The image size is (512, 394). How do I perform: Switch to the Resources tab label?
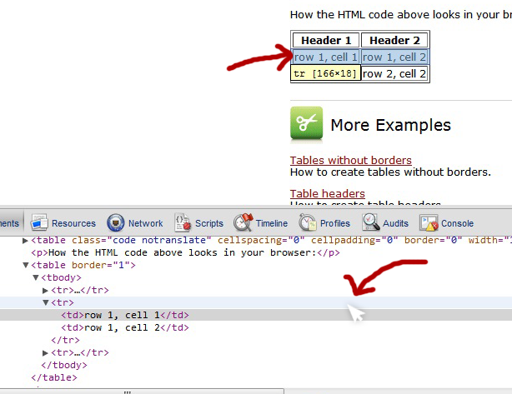73,223
